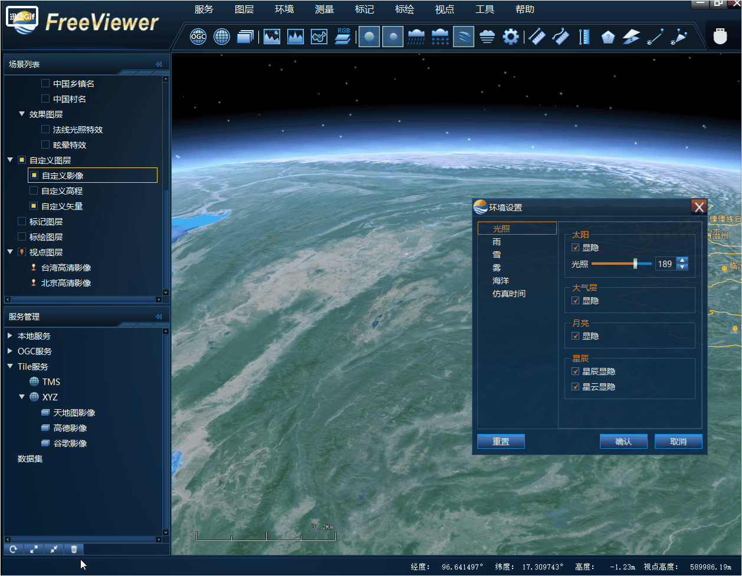Collapse the 自定义图层 tree node

tap(10, 160)
